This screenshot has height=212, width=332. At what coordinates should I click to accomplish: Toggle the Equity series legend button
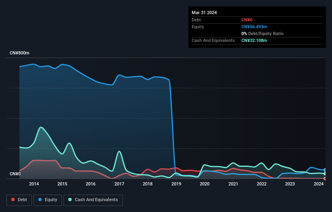click(x=48, y=200)
